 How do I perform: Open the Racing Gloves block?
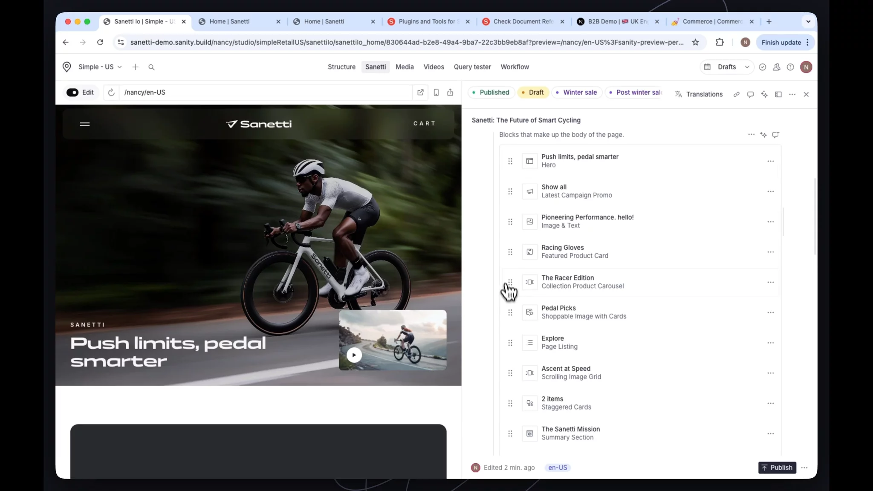tap(639, 252)
